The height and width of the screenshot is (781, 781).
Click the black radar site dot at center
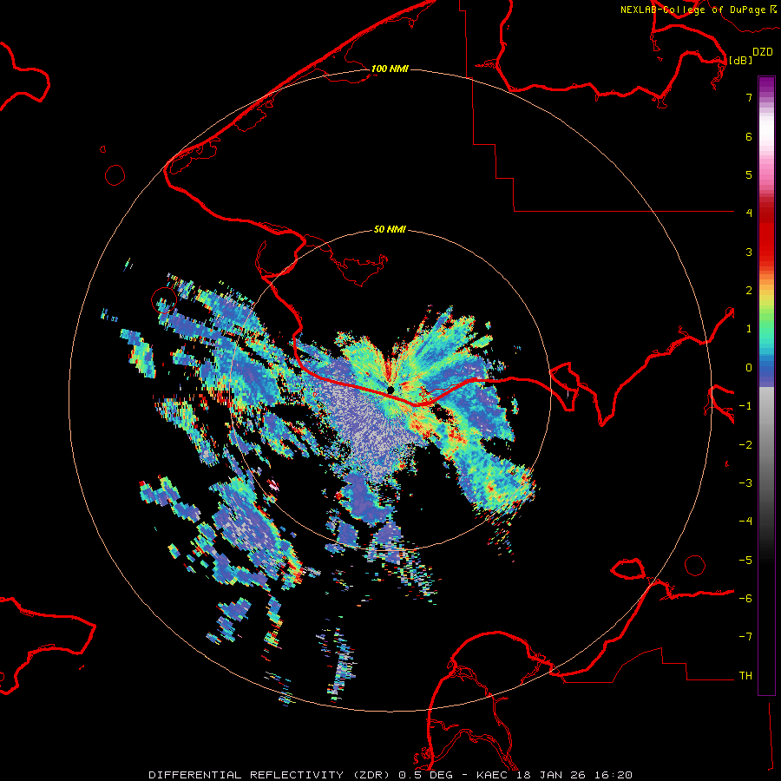pos(390,390)
